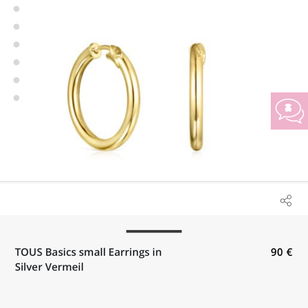This screenshot has width=308, height=308.
Task: Expand product details using the dark handle bar
Action: click(154, 231)
